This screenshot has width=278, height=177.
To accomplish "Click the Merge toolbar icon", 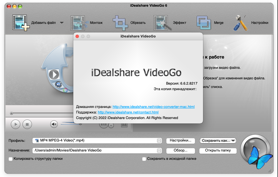I will [x=204, y=23].
